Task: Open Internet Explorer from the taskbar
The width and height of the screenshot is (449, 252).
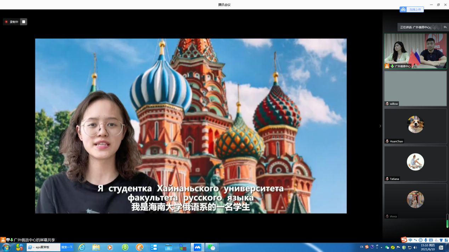Action: pyautogui.click(x=82, y=247)
